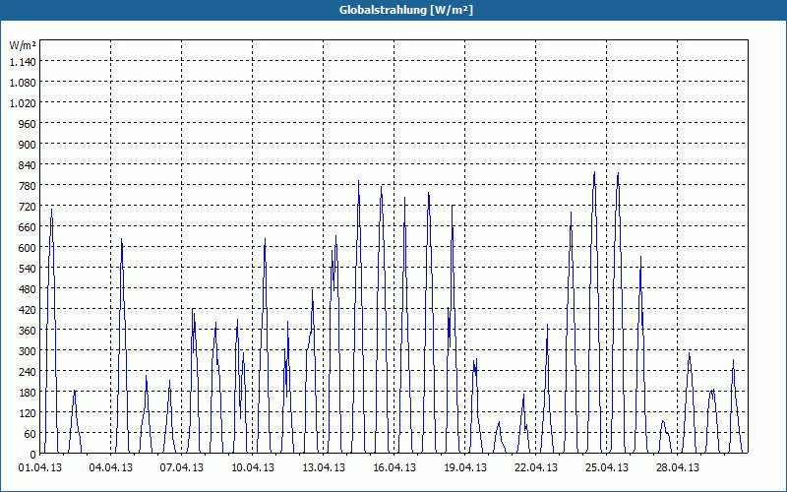Select the 1.080 y-axis value
The image size is (787, 492).
(23, 83)
